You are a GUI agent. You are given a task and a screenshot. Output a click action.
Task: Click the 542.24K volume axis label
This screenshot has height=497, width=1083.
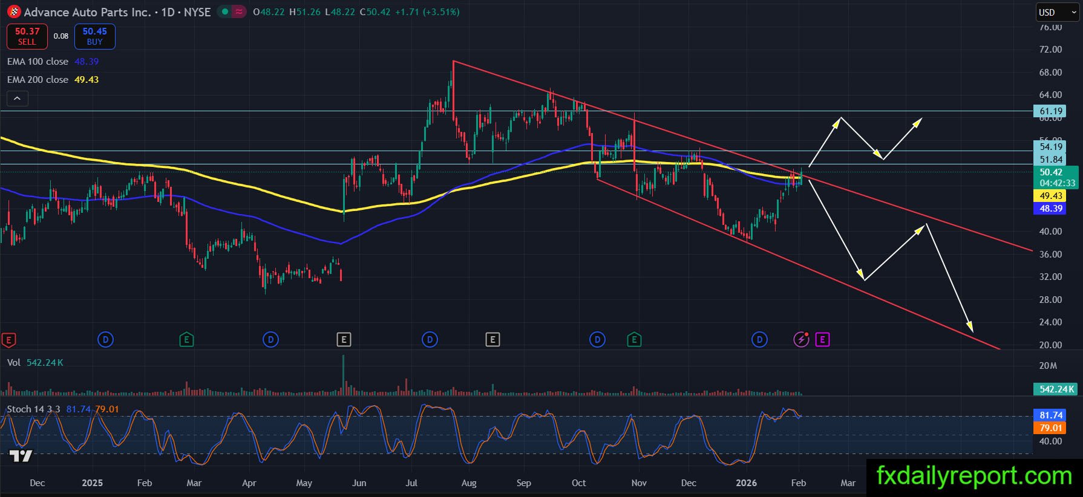click(x=1056, y=389)
